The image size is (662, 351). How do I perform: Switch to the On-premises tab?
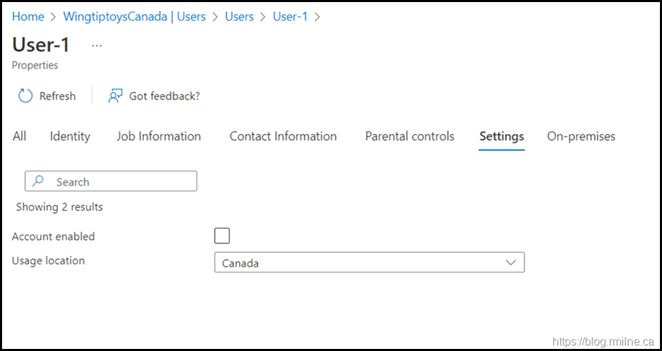click(x=581, y=136)
